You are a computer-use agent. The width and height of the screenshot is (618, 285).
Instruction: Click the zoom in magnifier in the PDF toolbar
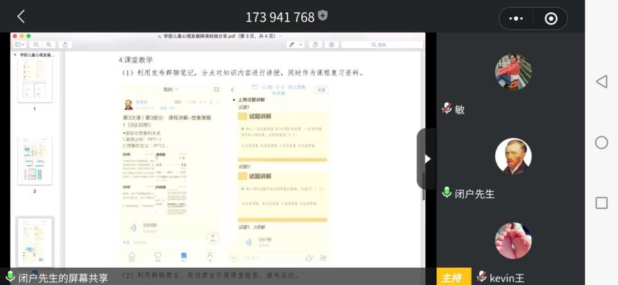(x=49, y=44)
